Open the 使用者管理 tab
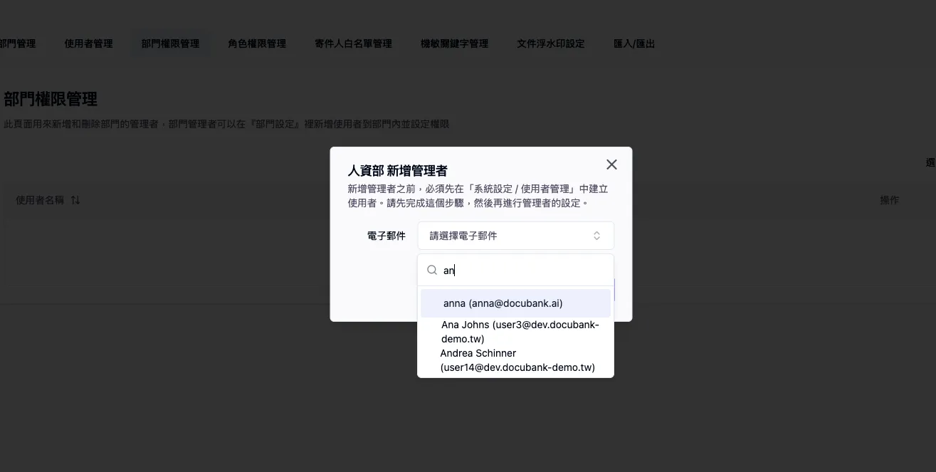This screenshot has height=472, width=936. [88, 43]
